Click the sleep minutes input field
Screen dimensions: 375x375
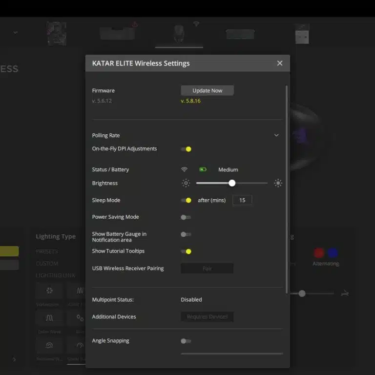(242, 200)
